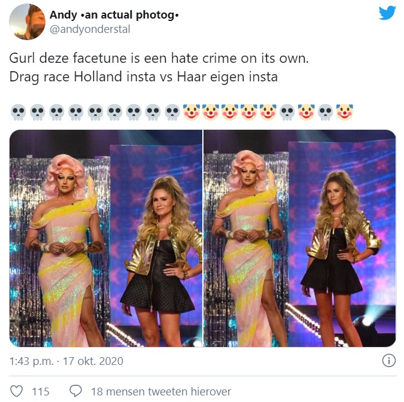This screenshot has height=402, width=404.
Task: Click the second clown emoji
Action: [211, 112]
